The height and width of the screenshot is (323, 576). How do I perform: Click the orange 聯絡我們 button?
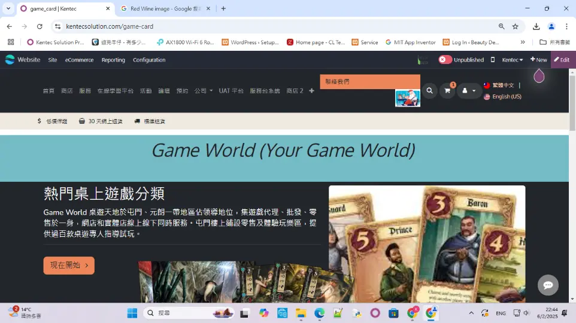[370, 81]
